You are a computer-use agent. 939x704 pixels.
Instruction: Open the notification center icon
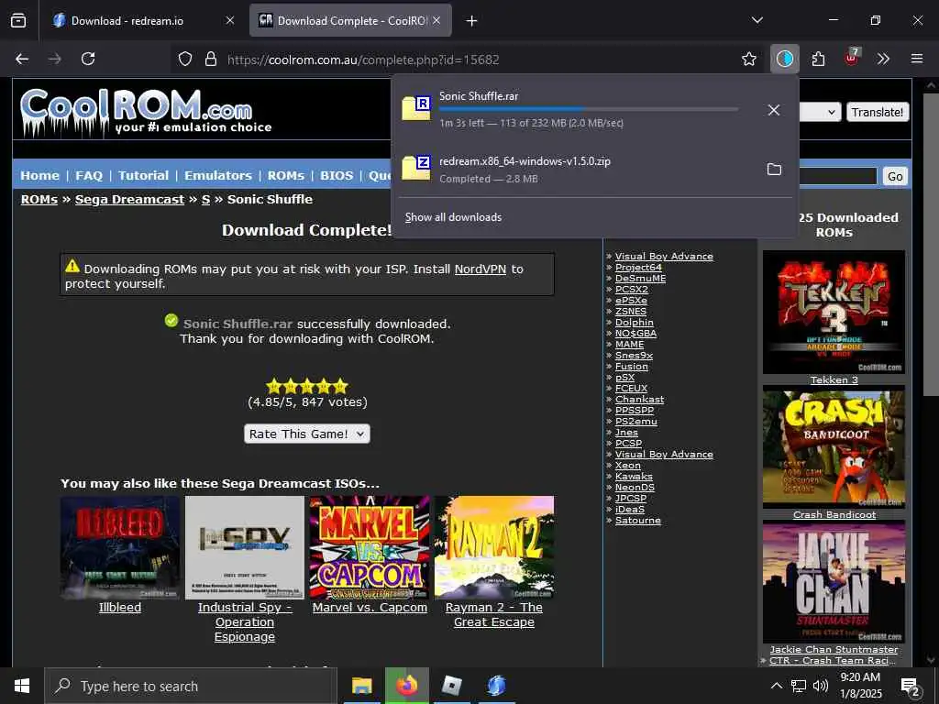[x=911, y=687]
